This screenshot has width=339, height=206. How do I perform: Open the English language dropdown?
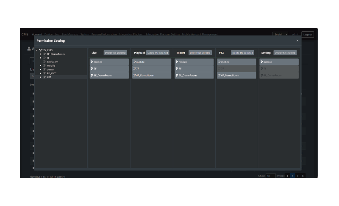[280, 34]
